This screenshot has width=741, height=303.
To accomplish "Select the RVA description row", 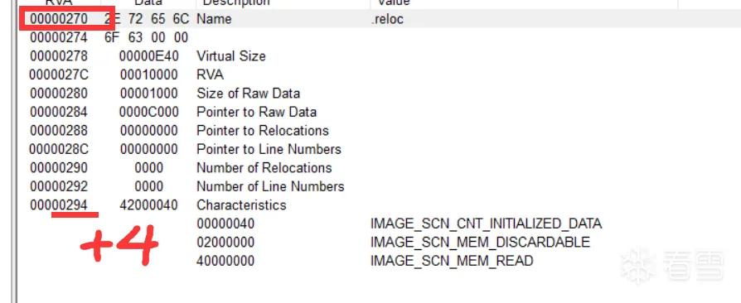I will point(379,75).
